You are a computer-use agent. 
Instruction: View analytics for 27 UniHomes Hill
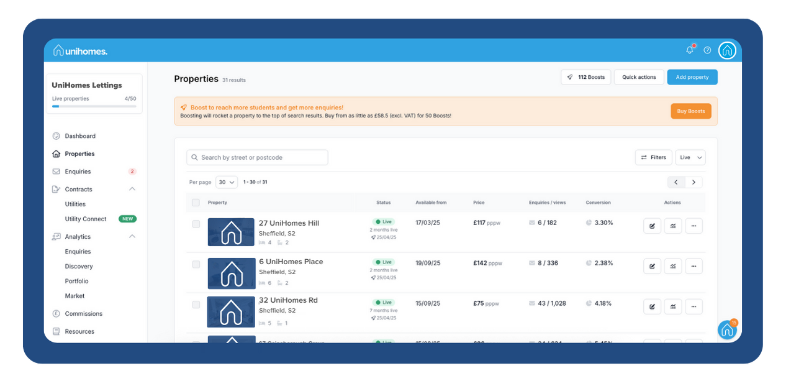(673, 226)
